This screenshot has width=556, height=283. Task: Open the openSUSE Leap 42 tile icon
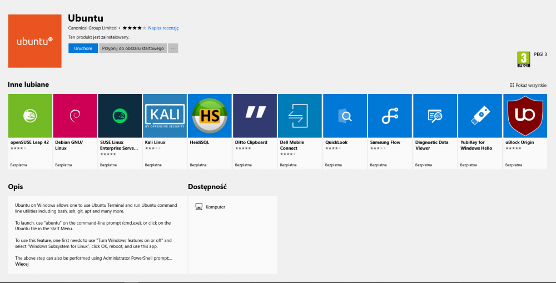(30, 116)
